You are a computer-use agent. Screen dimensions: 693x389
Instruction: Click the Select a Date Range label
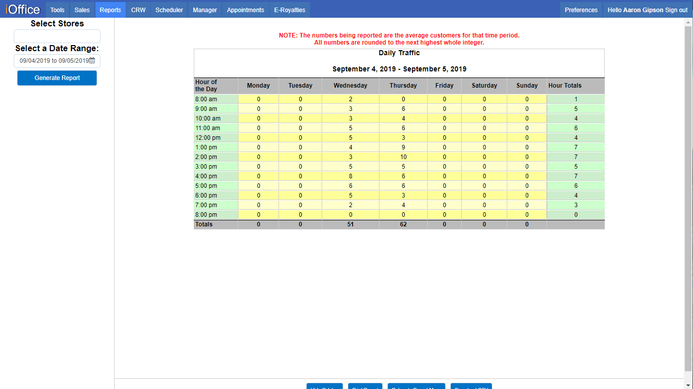pos(57,48)
